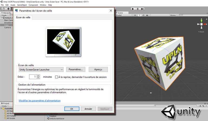Open the Help menu

point(50,5)
